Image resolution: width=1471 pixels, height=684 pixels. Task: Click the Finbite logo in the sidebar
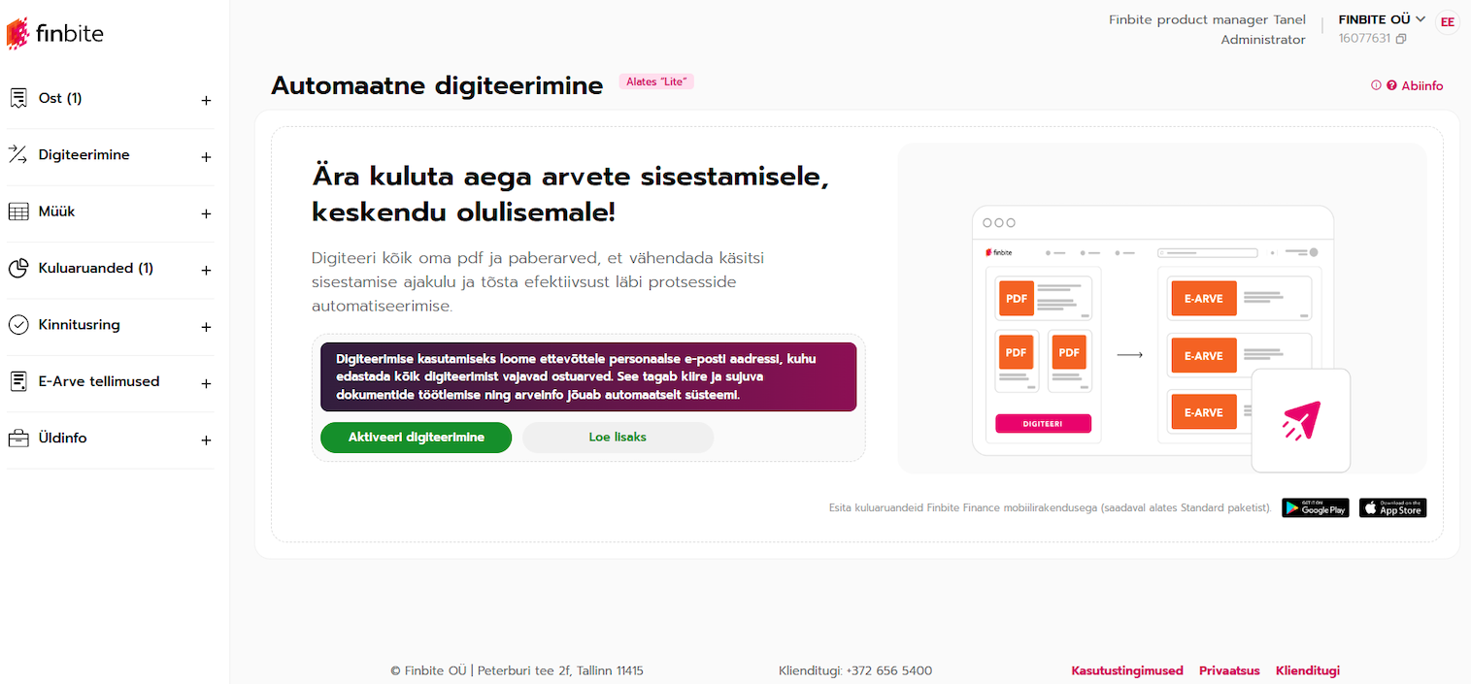tap(55, 34)
